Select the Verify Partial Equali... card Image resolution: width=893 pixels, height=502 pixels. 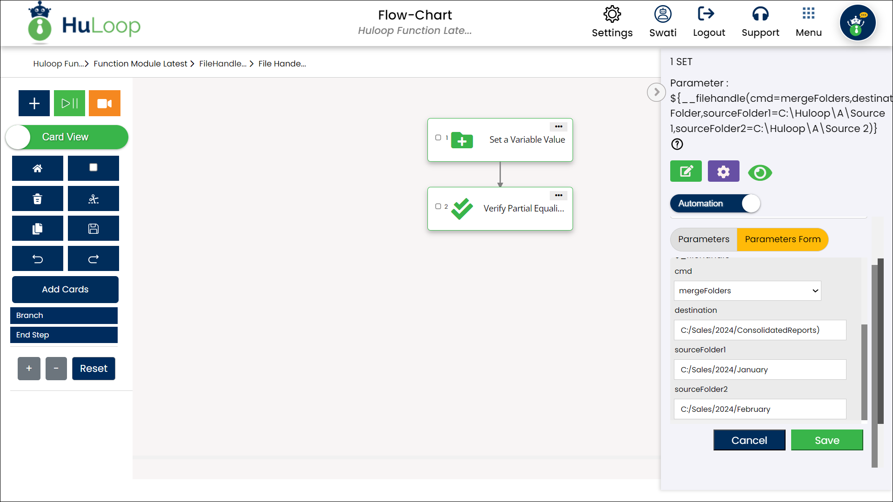(x=500, y=209)
